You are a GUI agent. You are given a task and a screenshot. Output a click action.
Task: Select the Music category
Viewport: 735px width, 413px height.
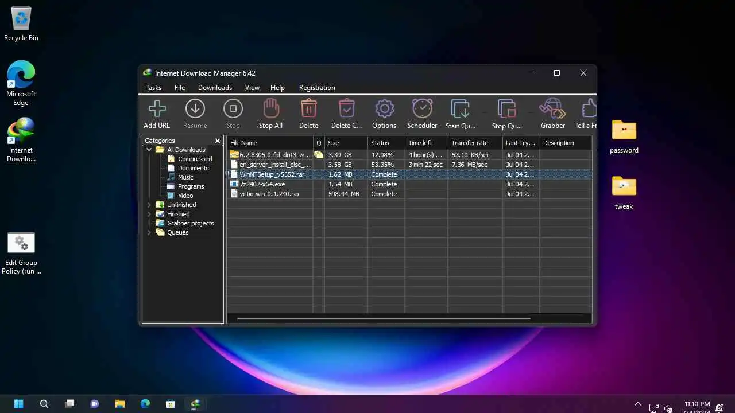(x=185, y=177)
